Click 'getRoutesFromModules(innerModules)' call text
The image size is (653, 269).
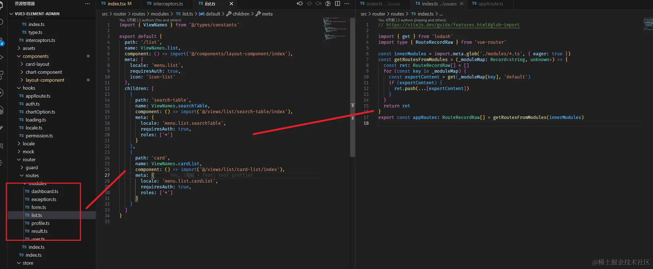(x=538, y=118)
